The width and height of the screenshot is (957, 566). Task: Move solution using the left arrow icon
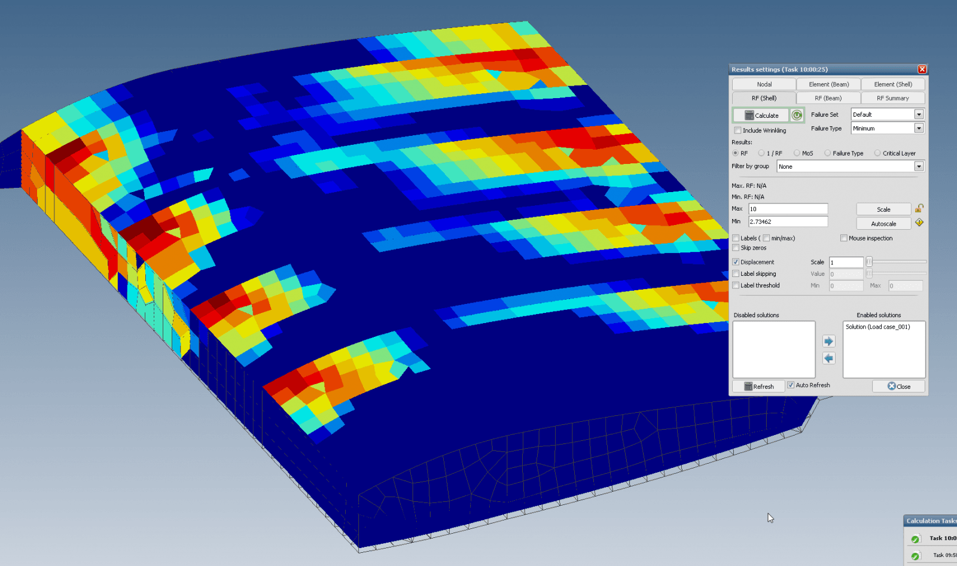click(x=828, y=358)
